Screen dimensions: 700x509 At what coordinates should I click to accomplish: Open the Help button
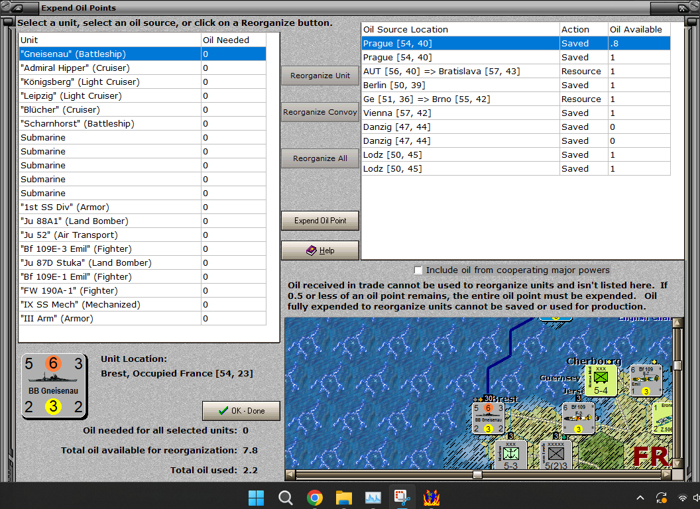pyautogui.click(x=320, y=251)
